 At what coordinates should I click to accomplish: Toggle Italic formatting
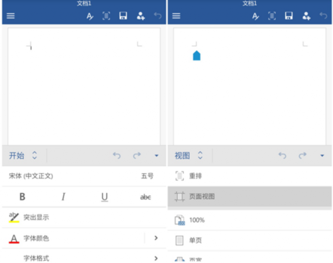click(63, 196)
